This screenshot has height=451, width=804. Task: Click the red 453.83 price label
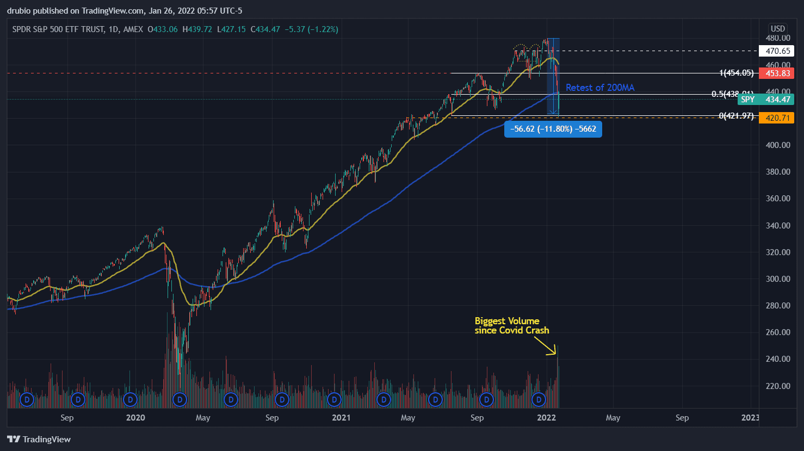tap(777, 73)
